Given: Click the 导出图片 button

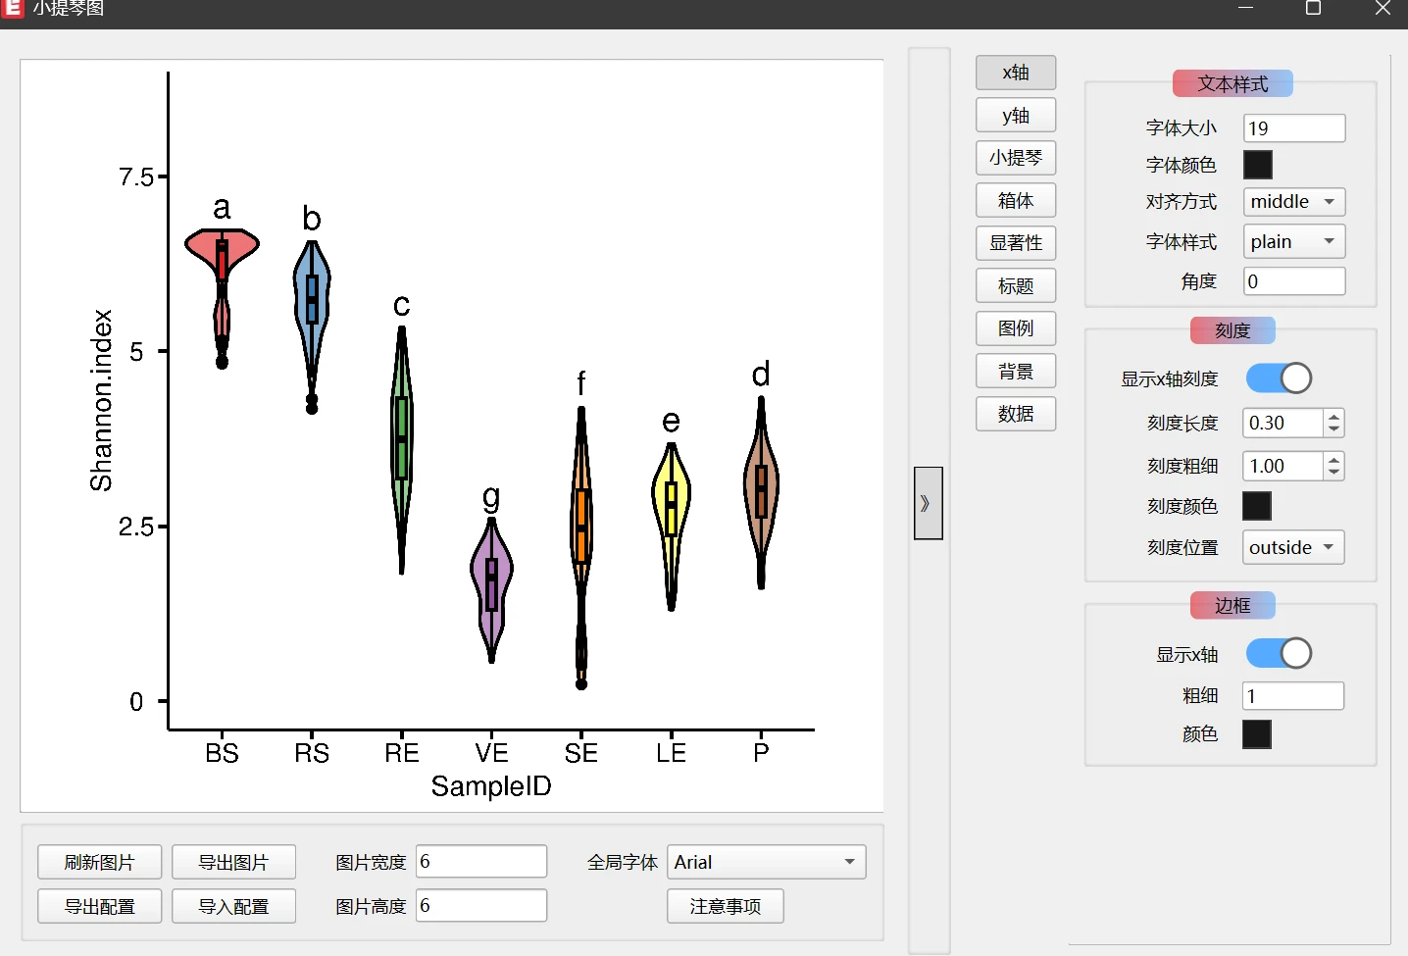Looking at the screenshot, I should (233, 863).
